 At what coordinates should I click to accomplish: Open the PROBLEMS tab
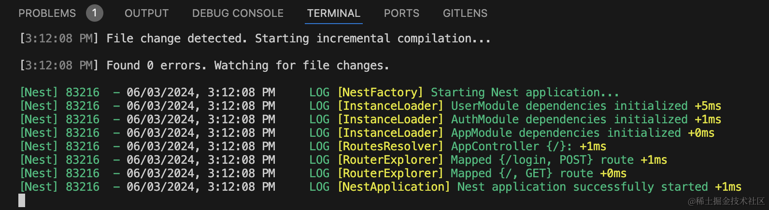click(47, 13)
